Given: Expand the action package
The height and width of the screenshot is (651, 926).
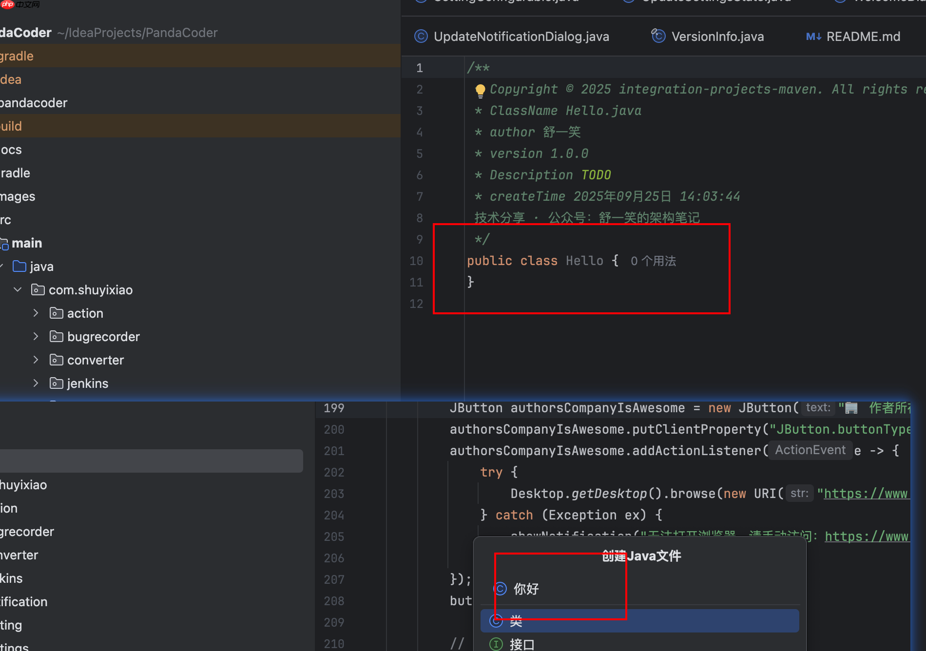Looking at the screenshot, I should click(x=36, y=313).
